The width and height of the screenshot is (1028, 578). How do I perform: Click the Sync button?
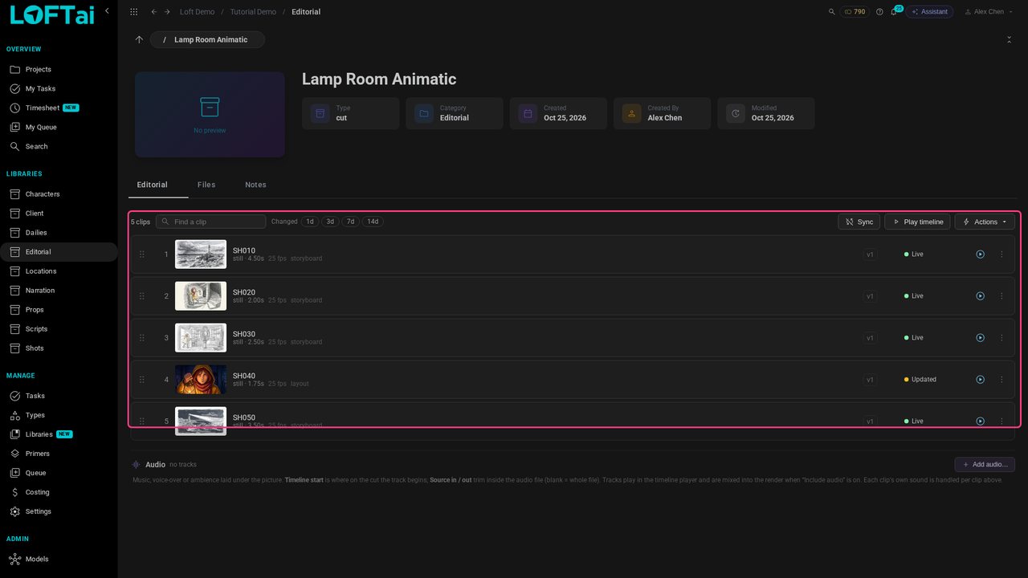859,222
